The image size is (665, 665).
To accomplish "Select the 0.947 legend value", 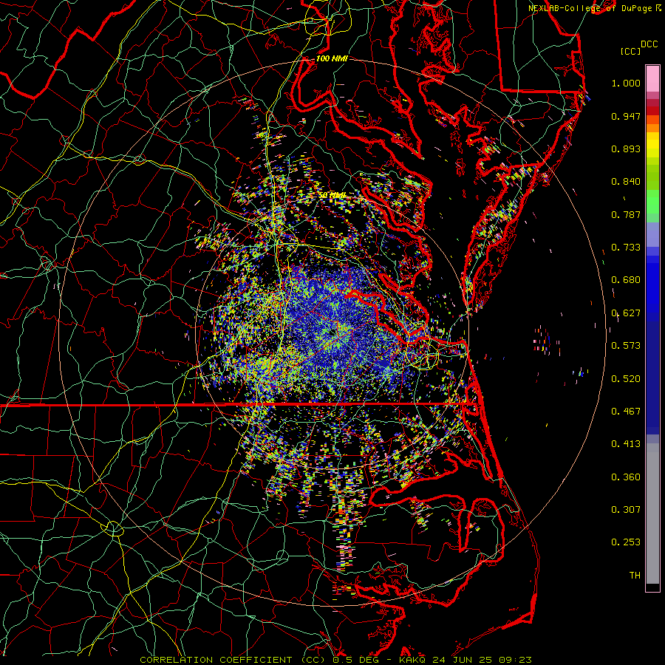I will 626,116.
